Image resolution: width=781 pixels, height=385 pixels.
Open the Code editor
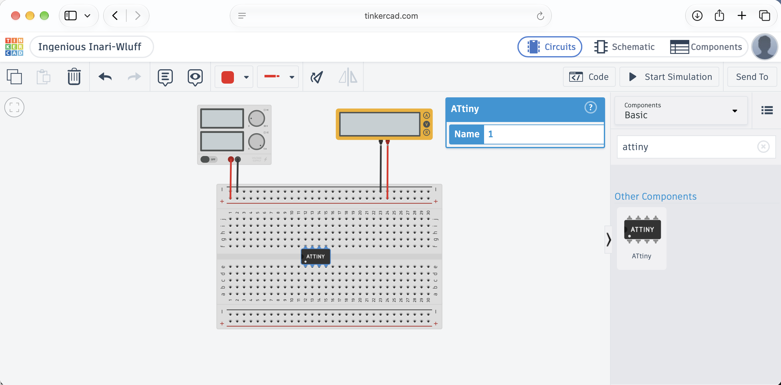pos(589,77)
